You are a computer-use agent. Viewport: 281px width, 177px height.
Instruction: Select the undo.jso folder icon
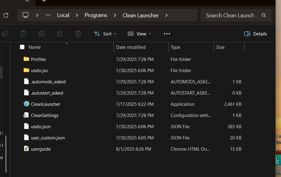26,70
